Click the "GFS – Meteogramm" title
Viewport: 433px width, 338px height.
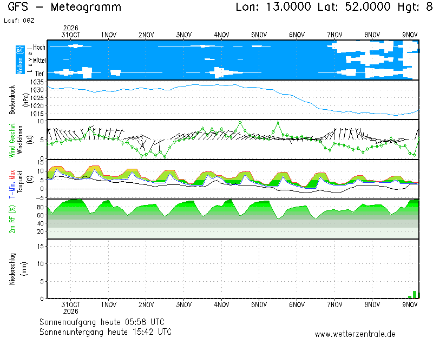(x=64, y=7)
